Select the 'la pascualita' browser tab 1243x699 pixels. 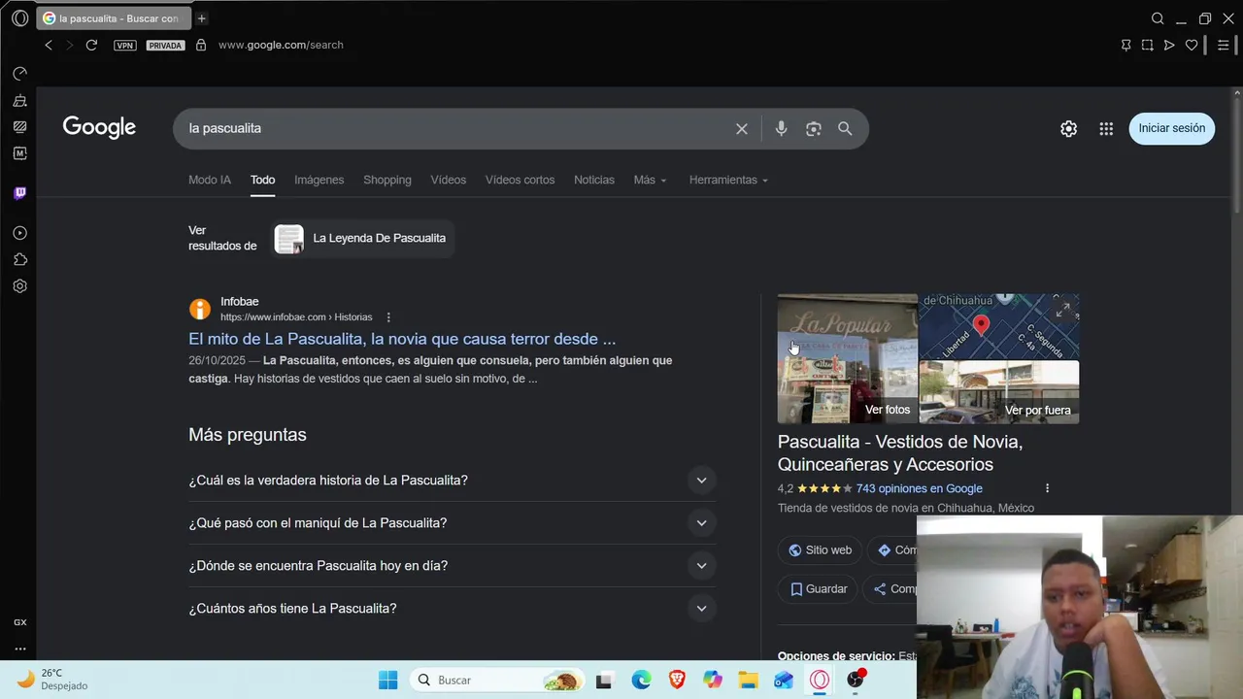pos(114,18)
